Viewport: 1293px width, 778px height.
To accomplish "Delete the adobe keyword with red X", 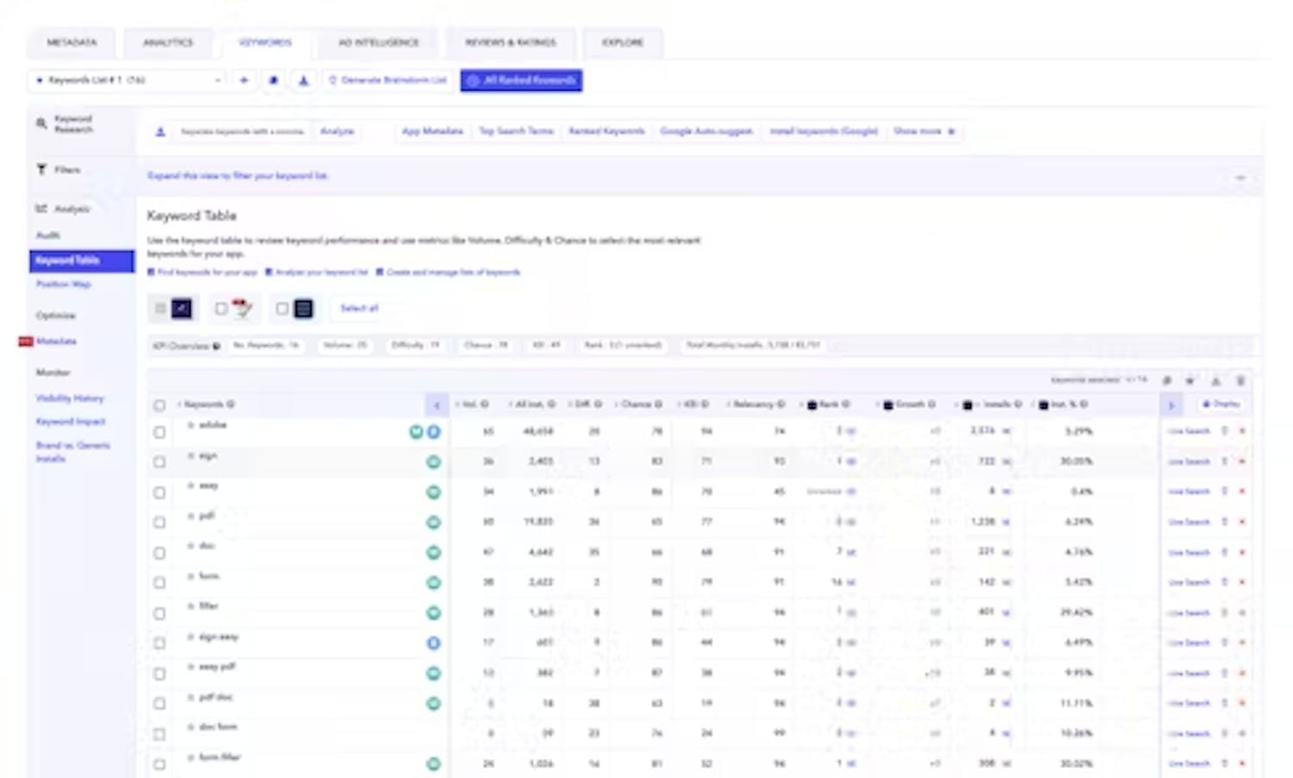I will 1242,431.
